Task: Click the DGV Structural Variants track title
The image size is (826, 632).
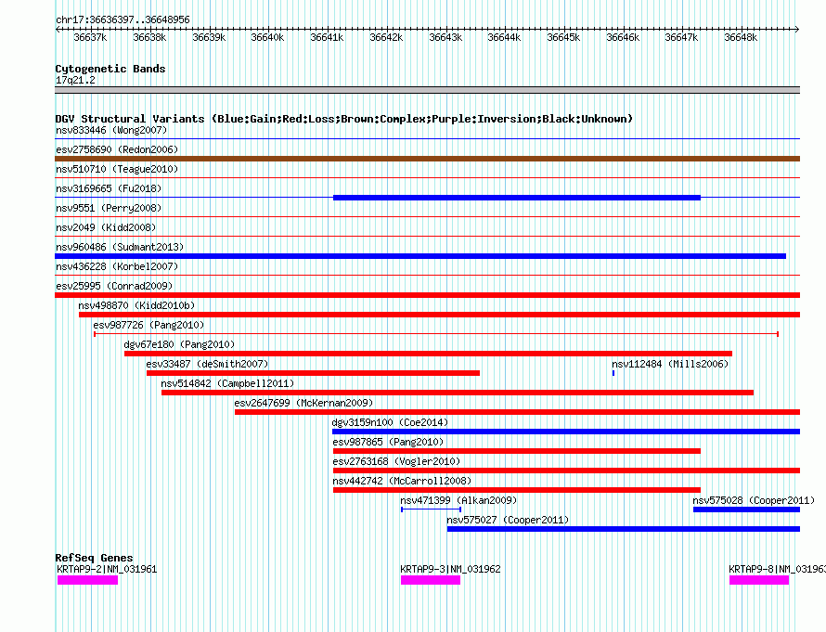Action: tap(344, 119)
